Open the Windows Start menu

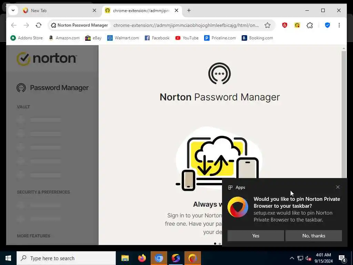(x=8, y=258)
